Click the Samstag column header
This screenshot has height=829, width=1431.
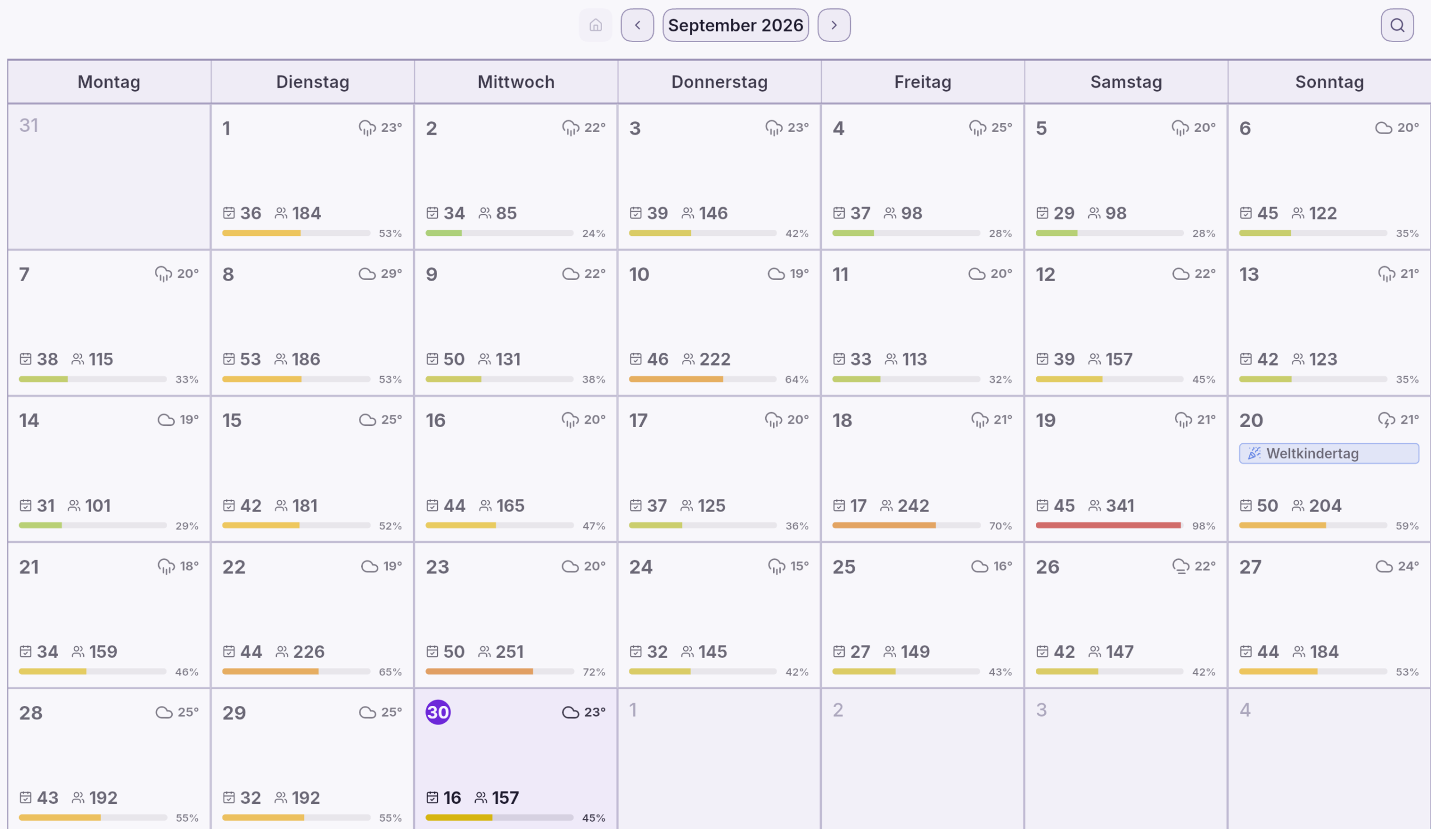point(1126,82)
